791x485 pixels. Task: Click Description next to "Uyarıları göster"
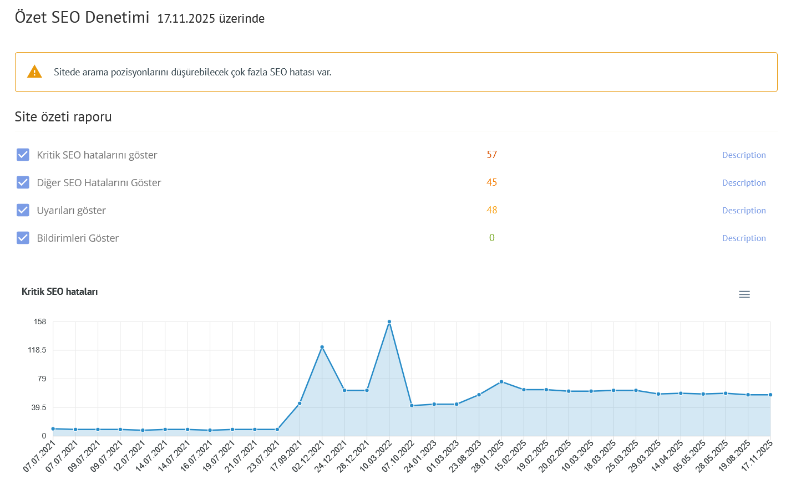[743, 210]
